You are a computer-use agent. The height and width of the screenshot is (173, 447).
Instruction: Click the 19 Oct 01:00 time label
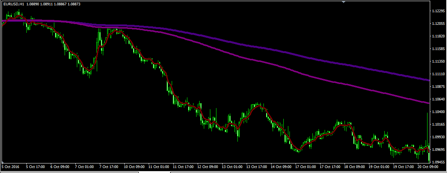379,167
